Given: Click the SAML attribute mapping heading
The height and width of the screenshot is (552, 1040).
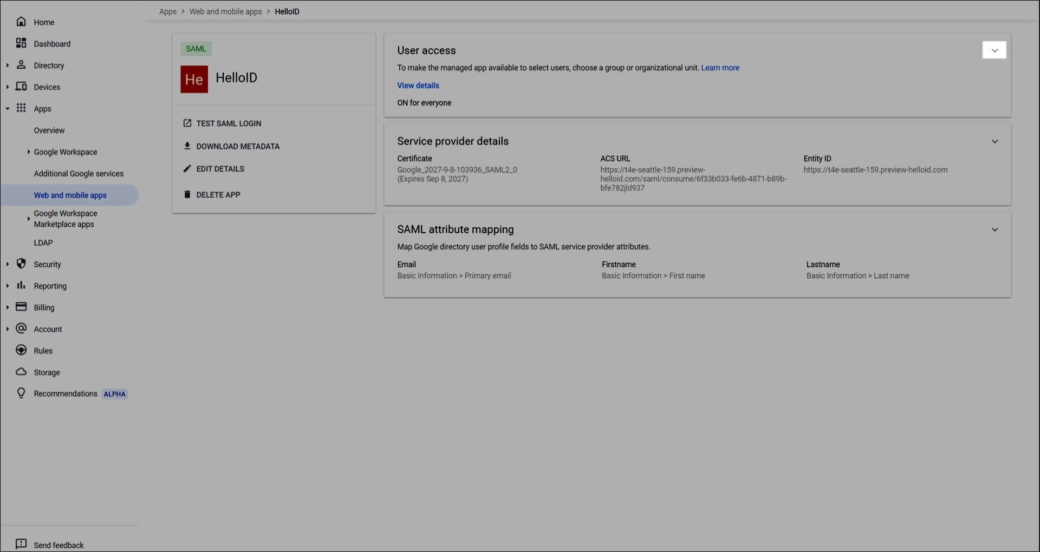Looking at the screenshot, I should coord(456,229).
